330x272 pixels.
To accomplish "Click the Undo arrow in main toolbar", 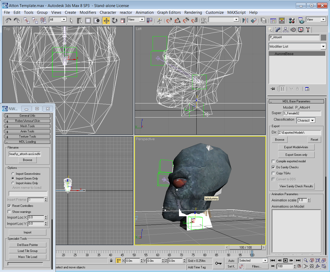I will pos(8,20).
